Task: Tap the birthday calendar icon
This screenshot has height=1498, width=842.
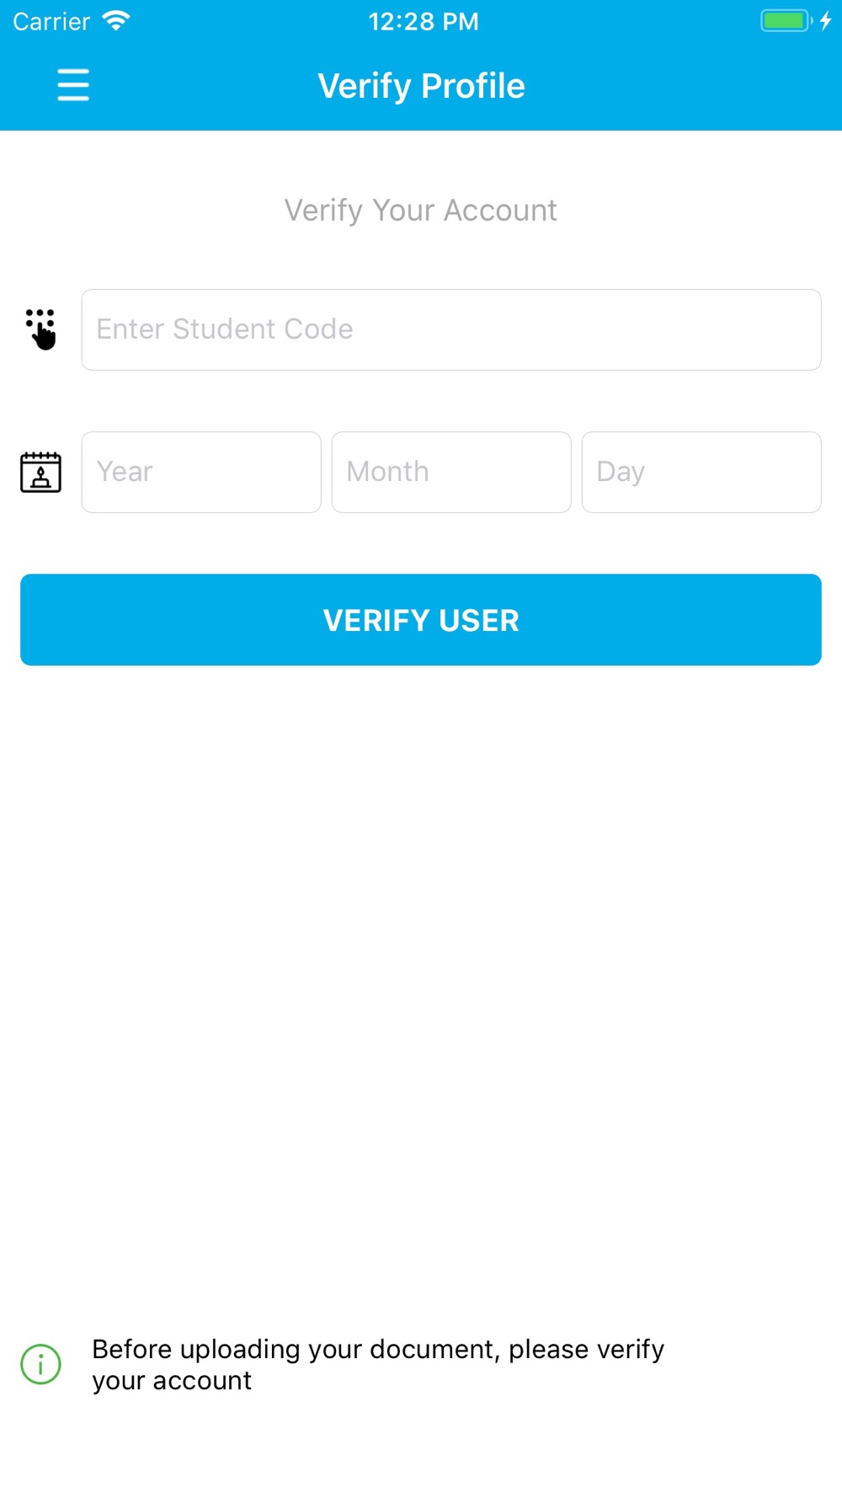Action: 40,472
